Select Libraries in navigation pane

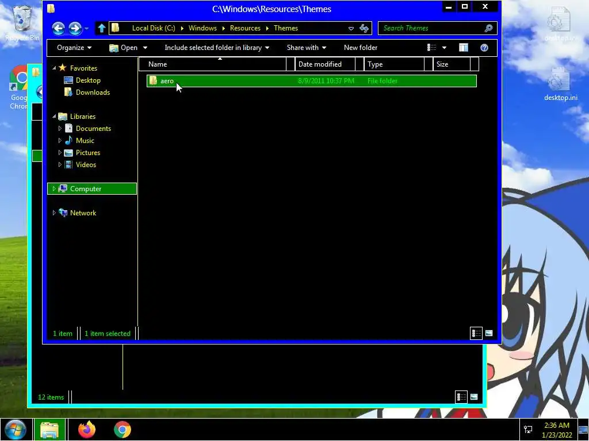(x=83, y=116)
